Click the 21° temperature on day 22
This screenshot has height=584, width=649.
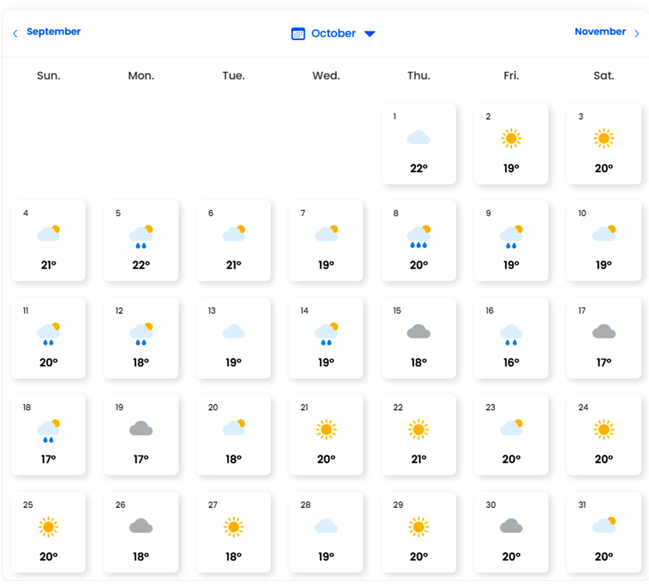click(419, 459)
